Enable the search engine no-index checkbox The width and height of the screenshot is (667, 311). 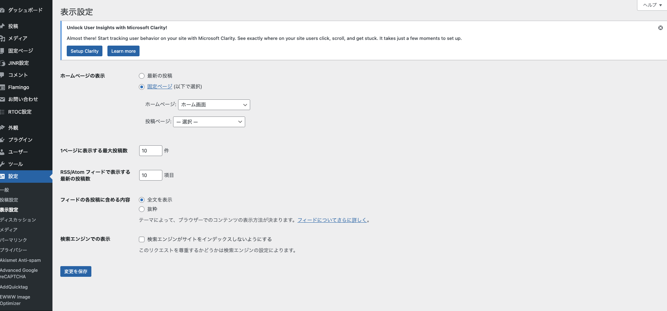[x=142, y=239]
